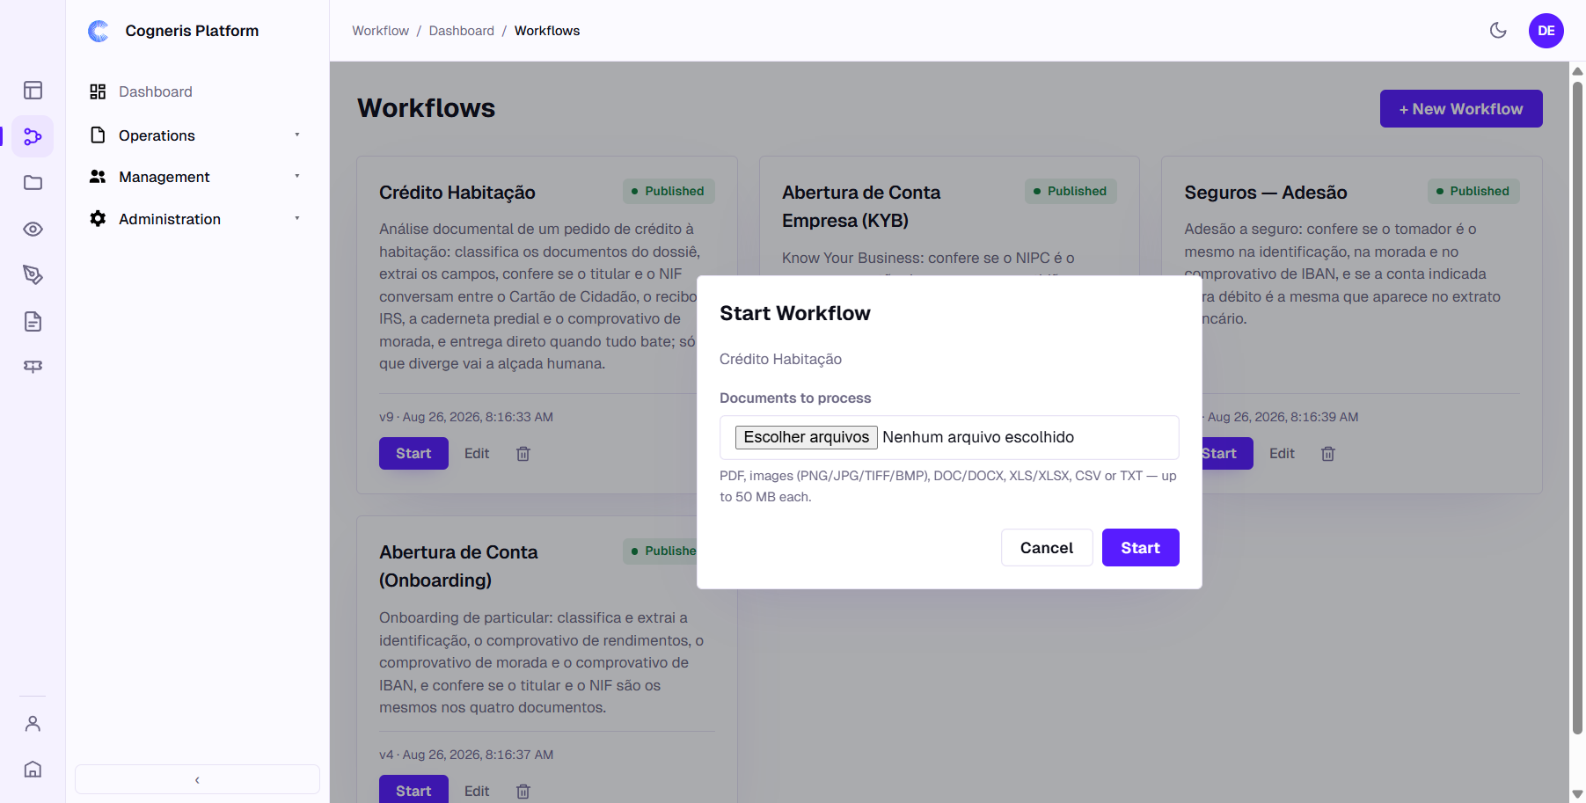Collapse the sidebar with chevron button

(197, 779)
